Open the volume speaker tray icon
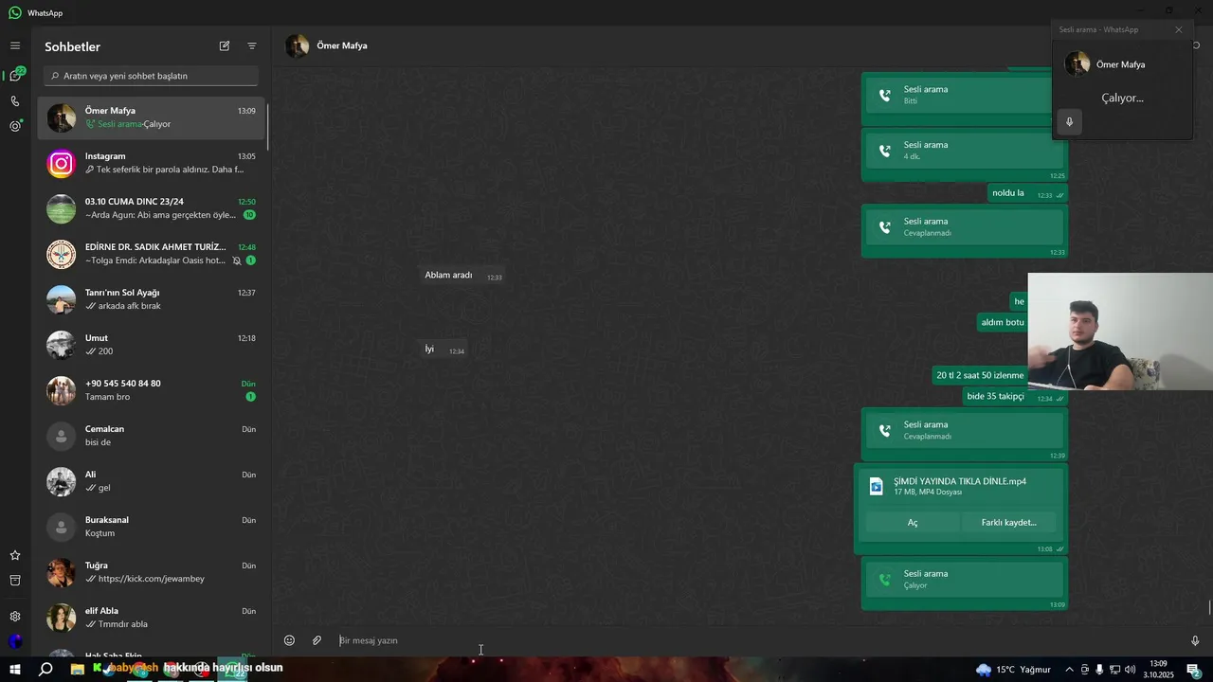1213x682 pixels. [x=1130, y=670]
